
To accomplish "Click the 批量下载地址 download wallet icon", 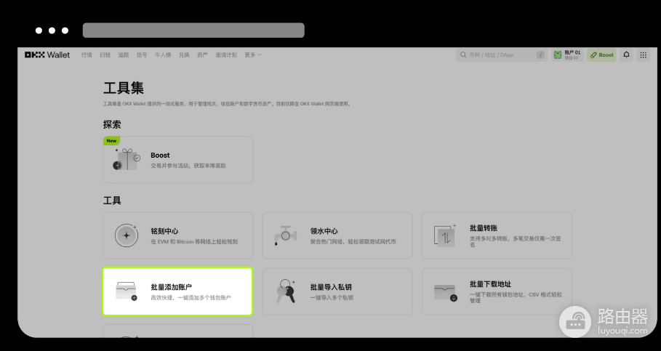I will 445,292.
